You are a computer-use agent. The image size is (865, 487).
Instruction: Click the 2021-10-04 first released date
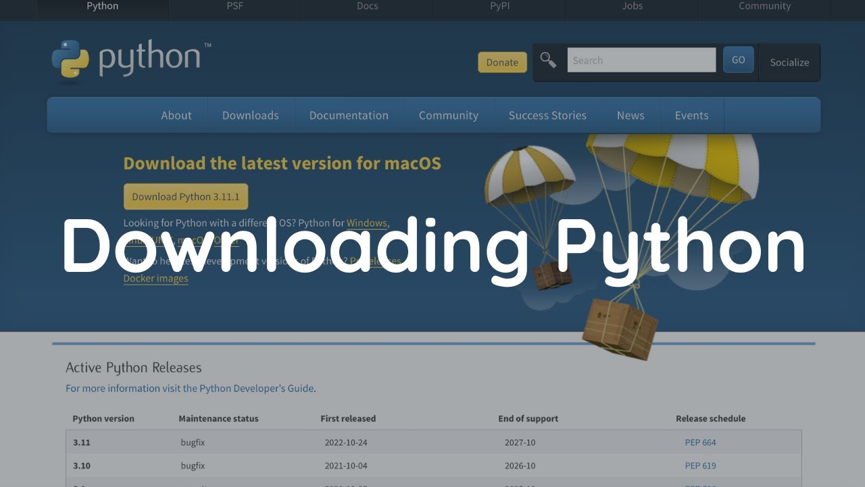coord(346,465)
